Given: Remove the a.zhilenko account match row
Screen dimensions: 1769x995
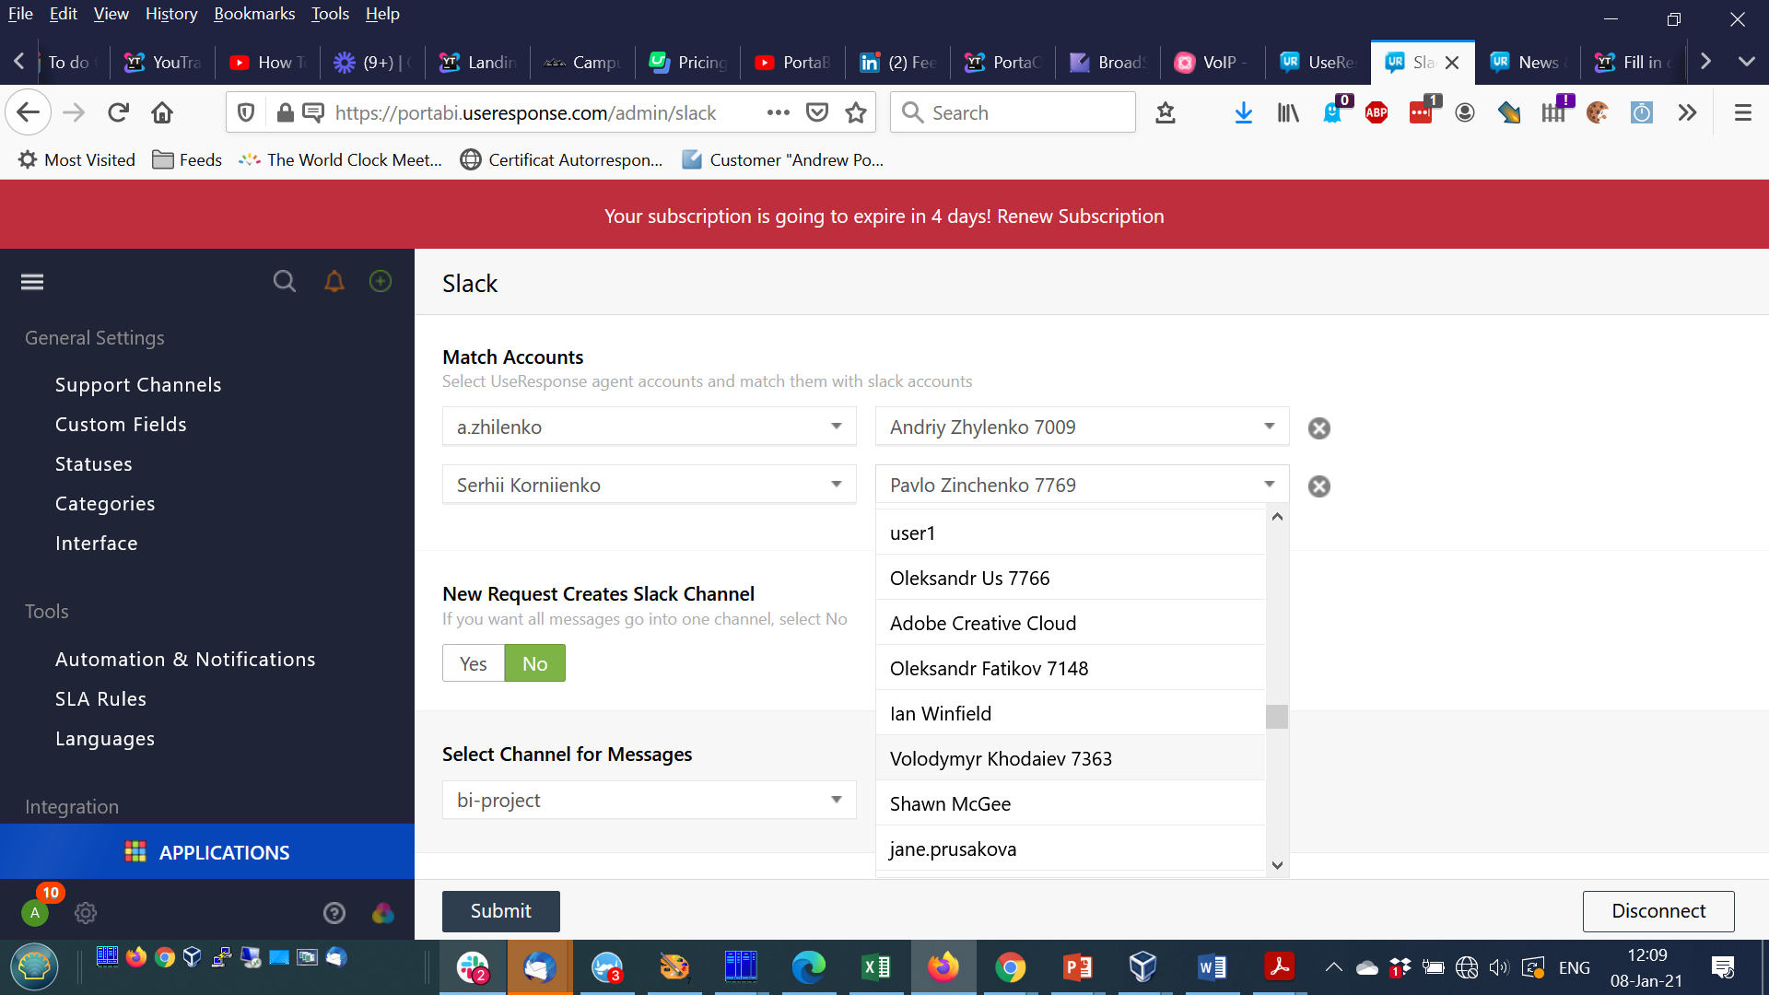Looking at the screenshot, I should (x=1319, y=427).
